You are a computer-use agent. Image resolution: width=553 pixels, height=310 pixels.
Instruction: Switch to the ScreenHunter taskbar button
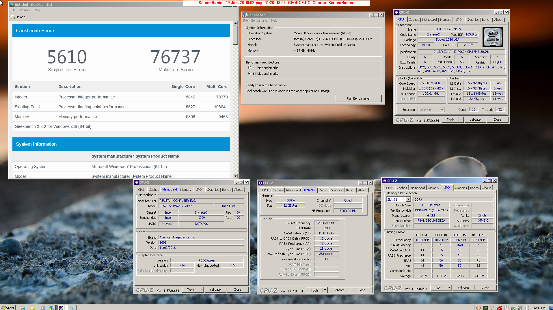[x=72, y=308]
